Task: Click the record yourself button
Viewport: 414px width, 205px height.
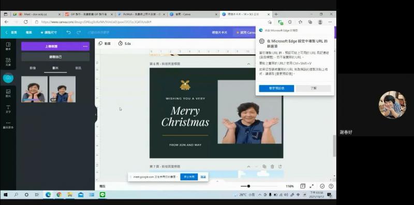Action: click(x=55, y=57)
